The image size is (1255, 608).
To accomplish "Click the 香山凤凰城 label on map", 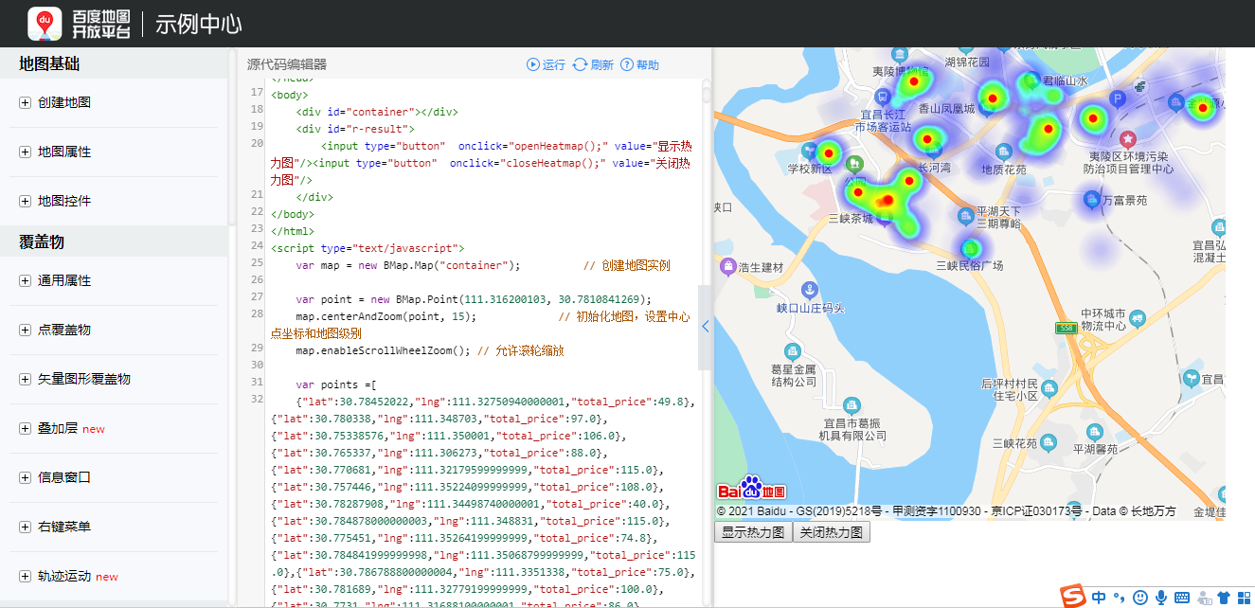I will point(946,109).
